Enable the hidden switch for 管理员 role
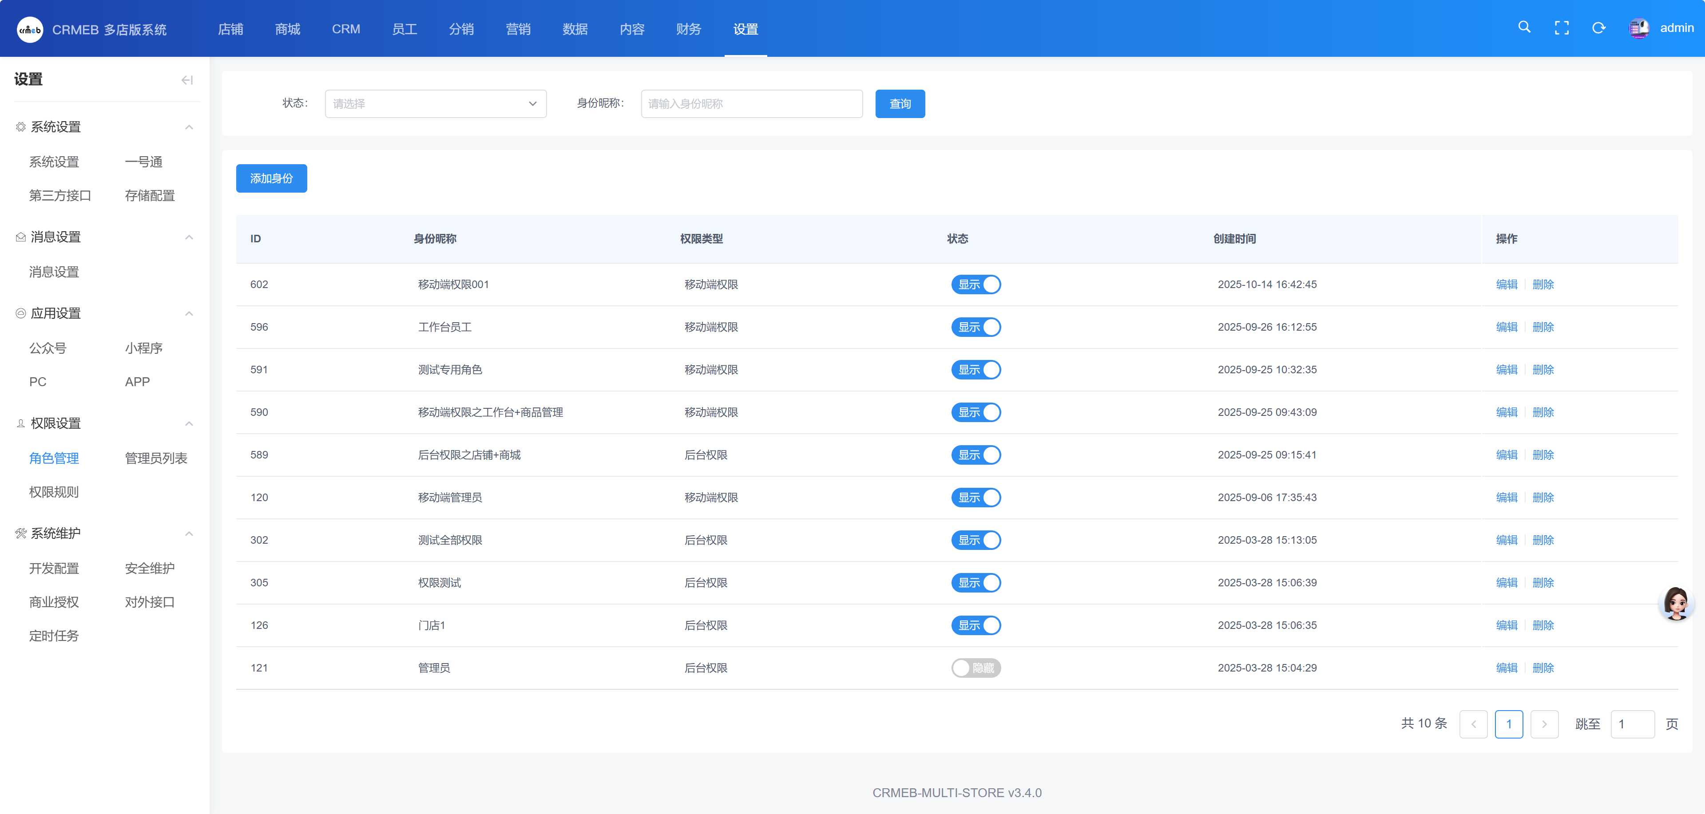The image size is (1705, 814). pyautogui.click(x=975, y=668)
